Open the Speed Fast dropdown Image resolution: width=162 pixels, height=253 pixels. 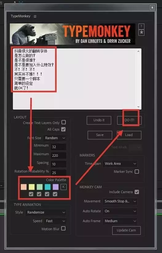point(55,221)
